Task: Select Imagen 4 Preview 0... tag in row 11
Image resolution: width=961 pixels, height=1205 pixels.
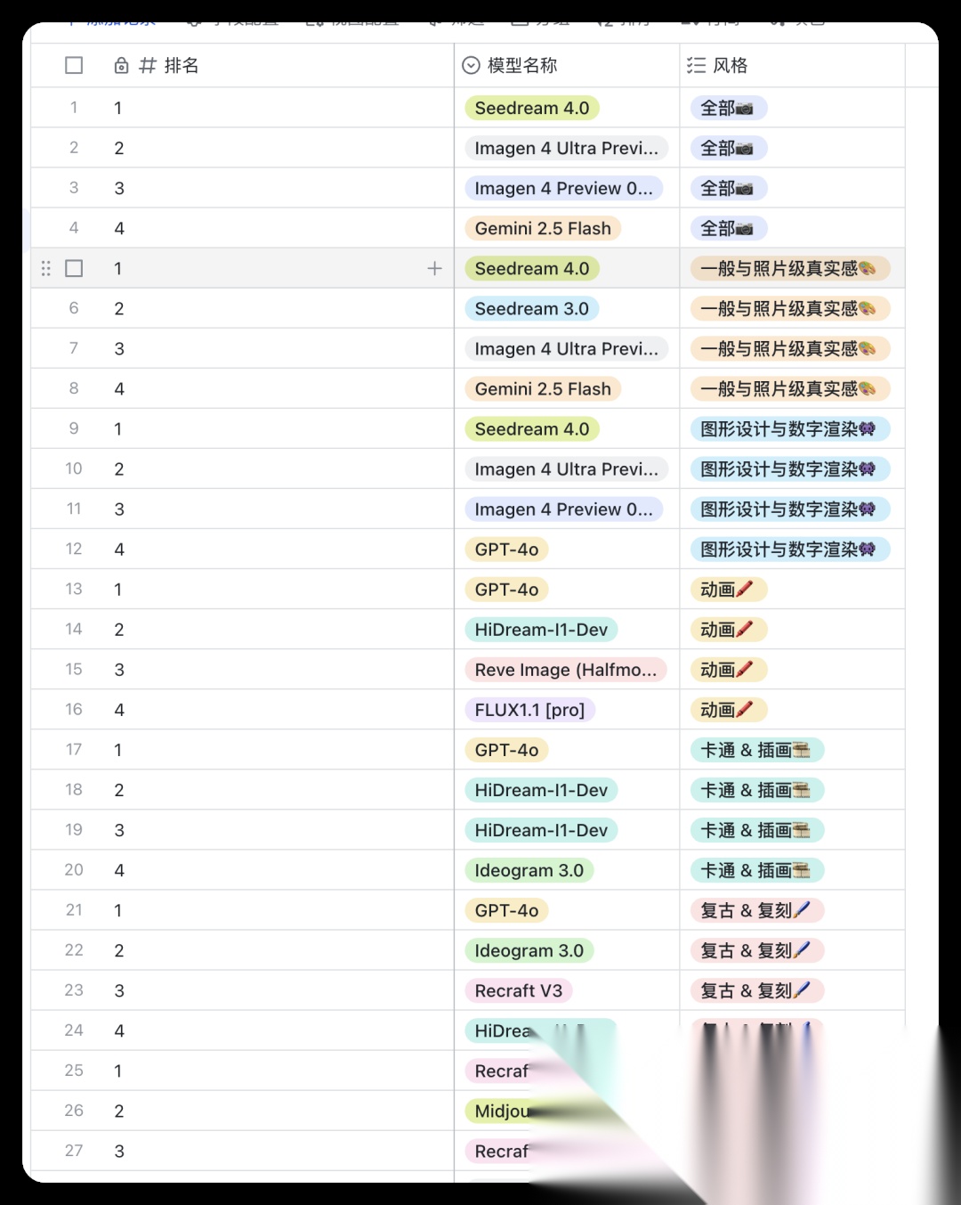Action: click(563, 509)
